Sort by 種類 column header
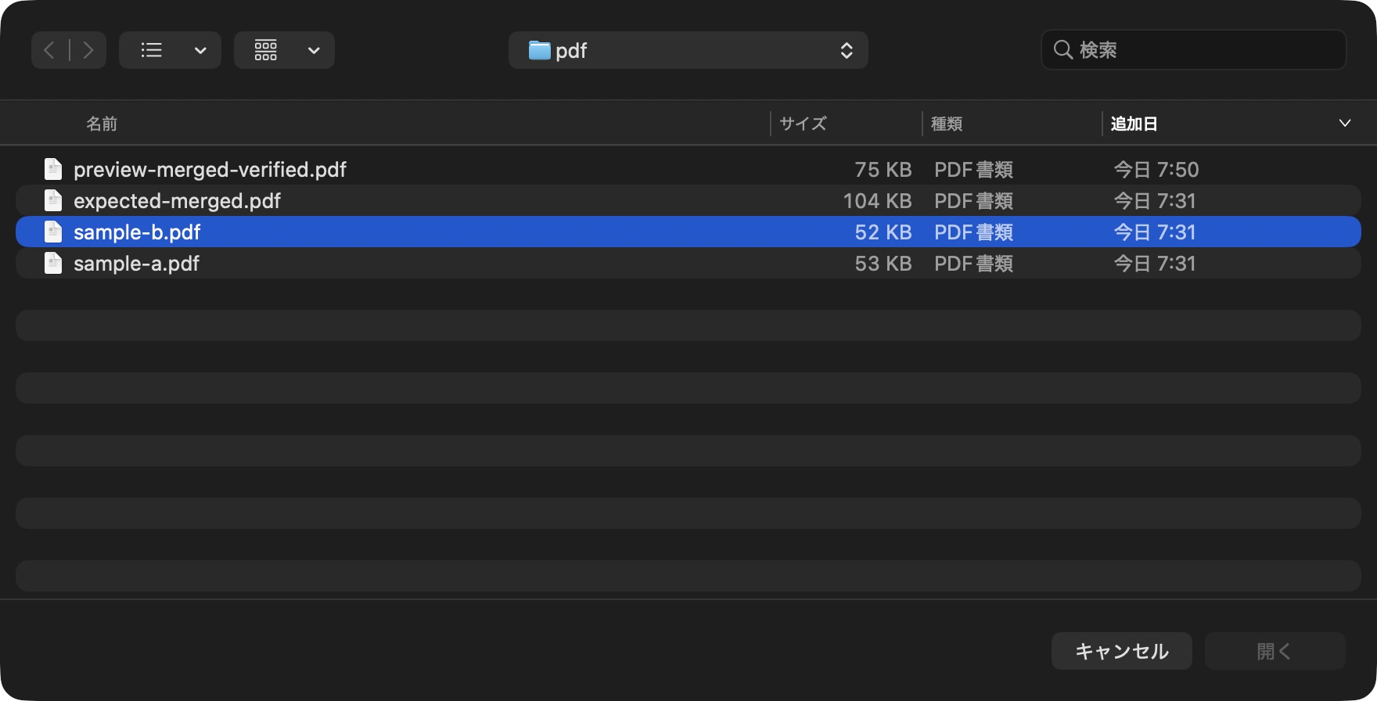 pyautogui.click(x=947, y=124)
